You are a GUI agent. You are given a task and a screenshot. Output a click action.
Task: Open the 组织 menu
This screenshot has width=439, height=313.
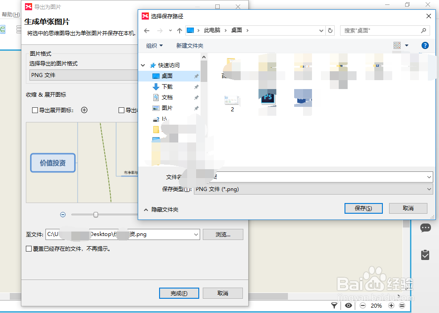[154, 45]
